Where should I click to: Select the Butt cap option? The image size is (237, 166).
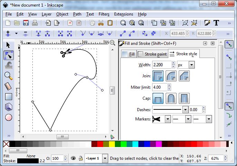158,98
